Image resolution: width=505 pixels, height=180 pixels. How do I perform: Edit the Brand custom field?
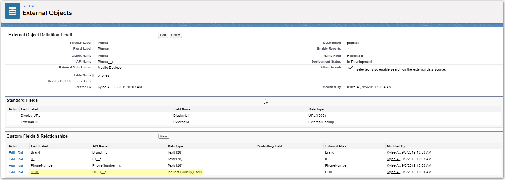12,153
